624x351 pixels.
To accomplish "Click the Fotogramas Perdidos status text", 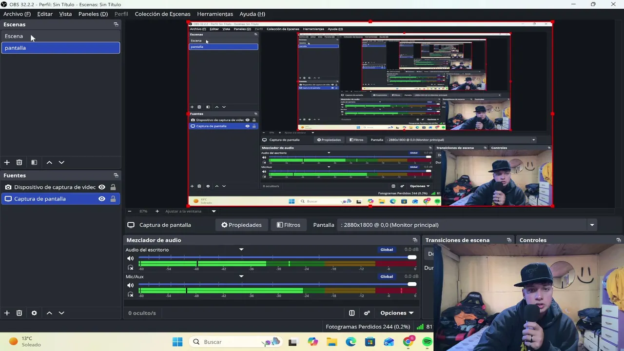I will pos(368,327).
